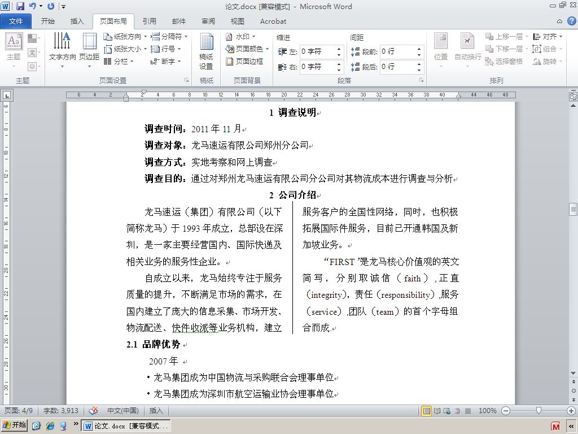Screen dimensions: 578x434
Task: Click the Undo icon in quick access toolbar
Action: (33, 6)
